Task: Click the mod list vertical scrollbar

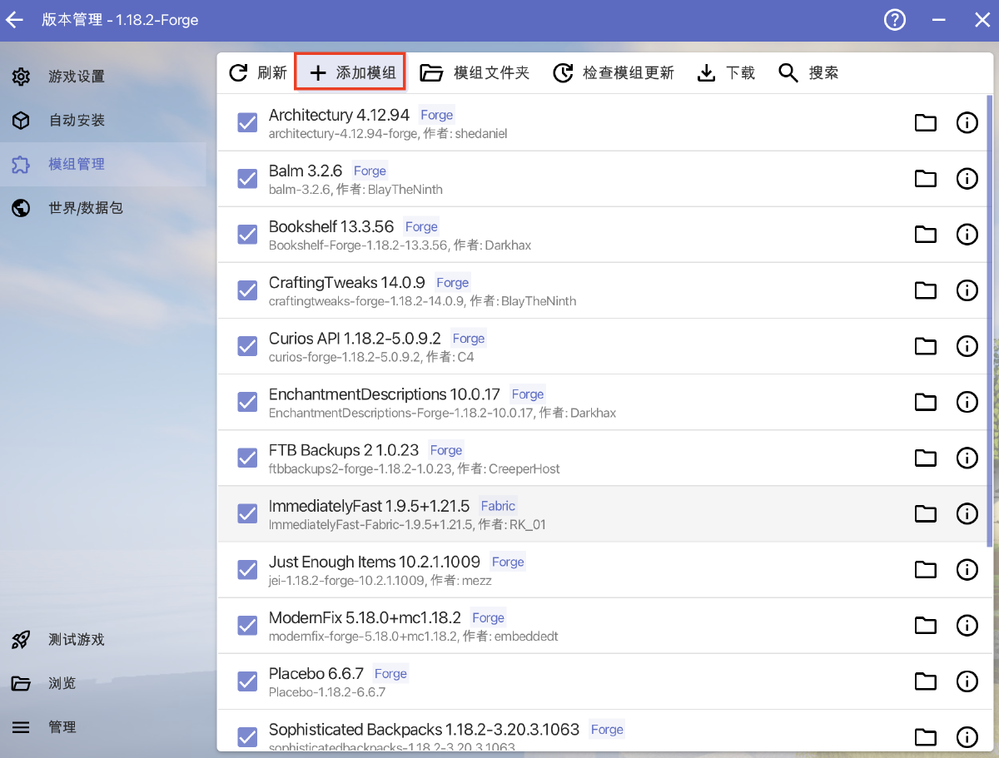Action: 989,333
